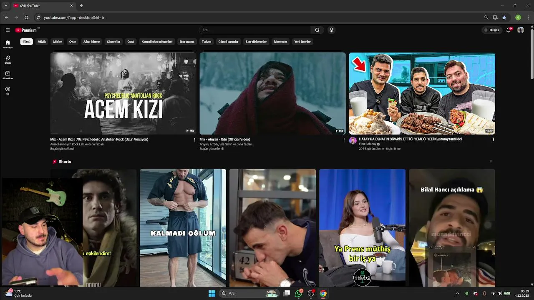
Task: Click the install app icon in address bar
Action: click(x=495, y=17)
